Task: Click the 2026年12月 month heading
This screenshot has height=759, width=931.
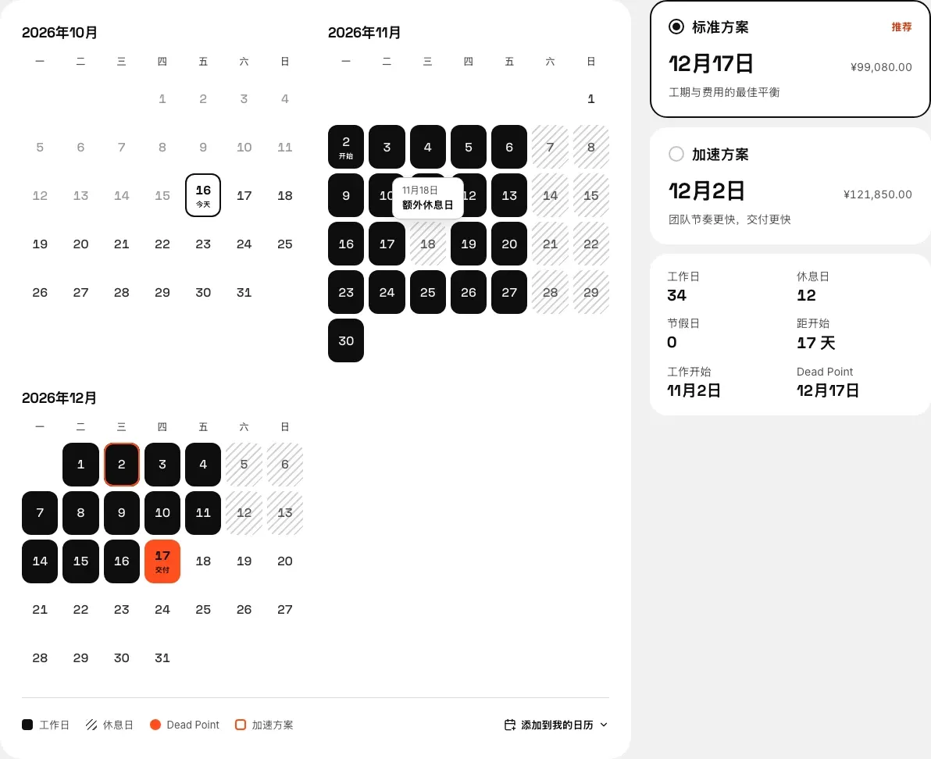Action: [59, 398]
